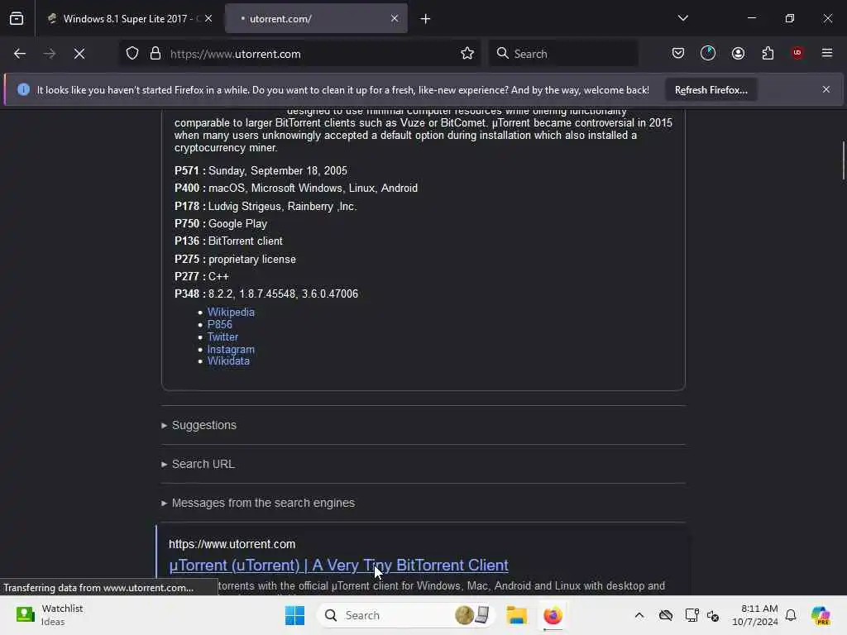Expand the Search URL section
The height and width of the screenshot is (635, 847).
(203, 464)
